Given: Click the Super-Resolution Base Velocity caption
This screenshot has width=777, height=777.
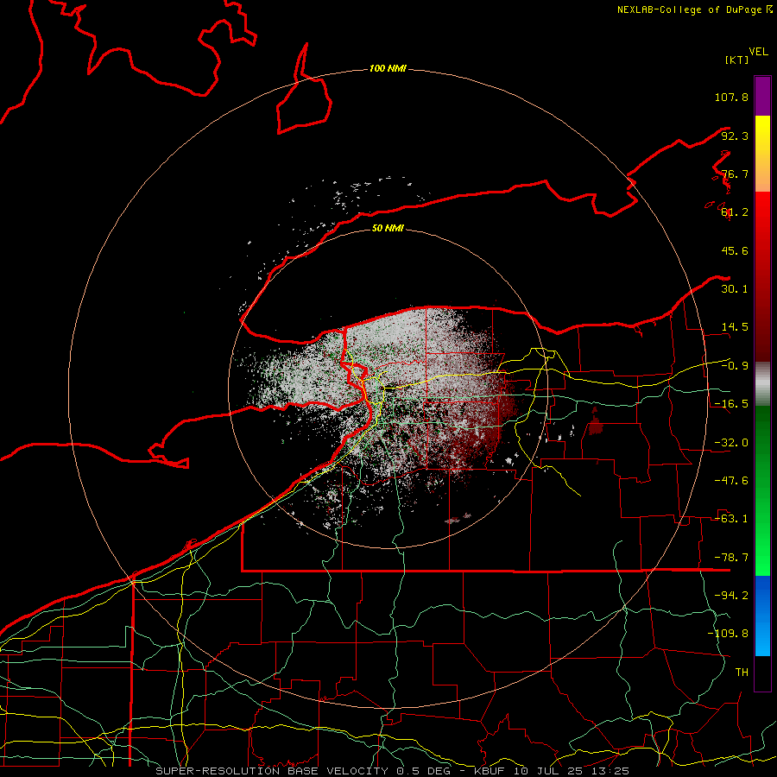Looking at the screenshot, I should click(x=393, y=771).
